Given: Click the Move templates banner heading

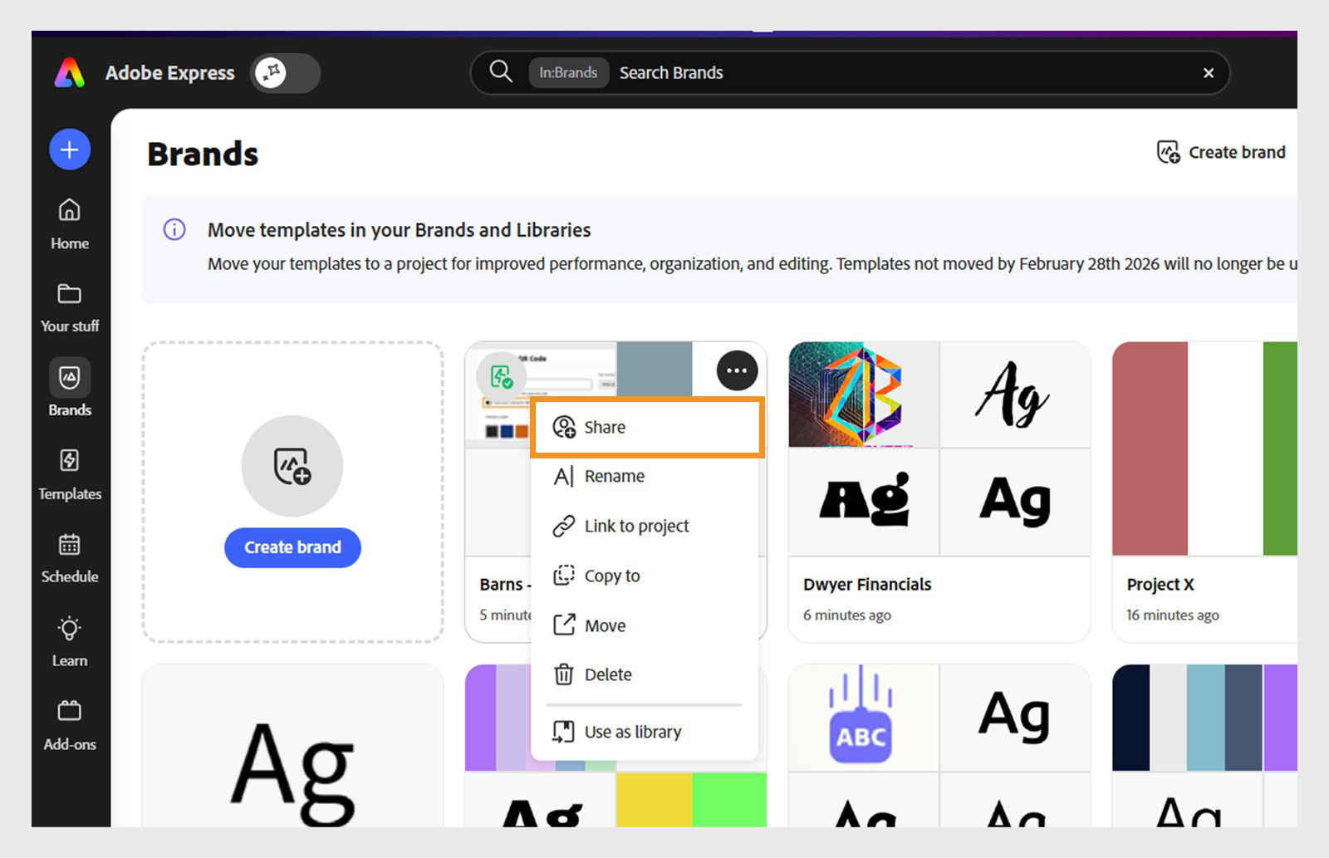Looking at the screenshot, I should tap(400, 229).
